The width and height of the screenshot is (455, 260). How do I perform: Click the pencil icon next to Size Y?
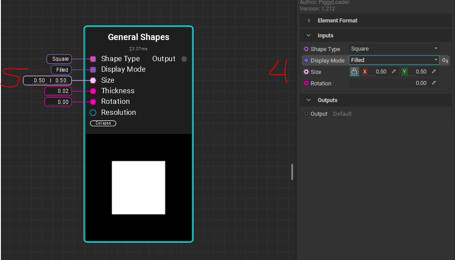click(x=434, y=72)
